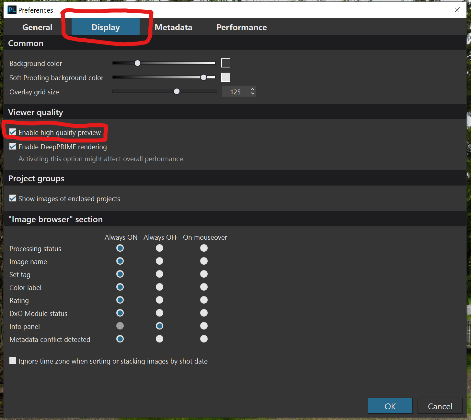
Task: Switch to the General tab
Action: point(37,27)
